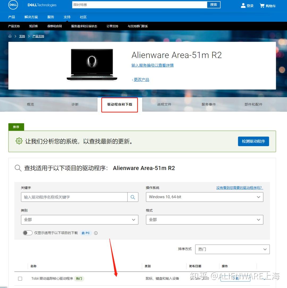Image resolution: width=287 pixels, height=288 pixels.
Task: Open the 更改产品 link
Action: coord(141,79)
